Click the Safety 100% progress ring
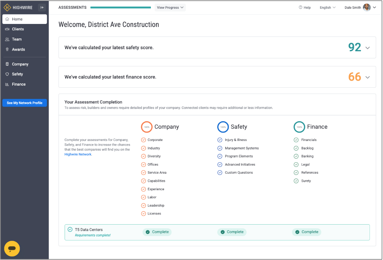The image size is (383, 260). point(223,127)
